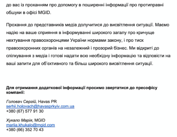Click the Havas PR text after Головач Сергій
177x137 pixels.
coord(47,102)
